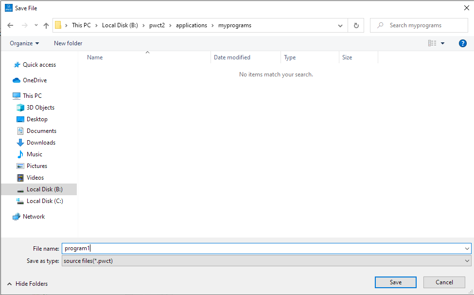This screenshot has width=474, height=295.
Task: Expand the Save as type dropdown
Action: [x=467, y=261]
